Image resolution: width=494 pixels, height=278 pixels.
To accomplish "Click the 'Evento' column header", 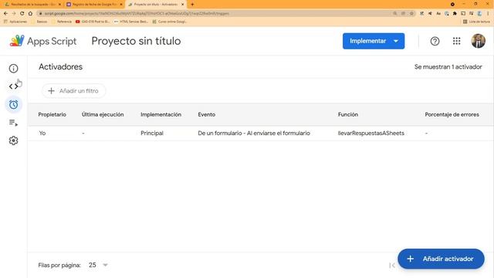I will click(x=207, y=114).
